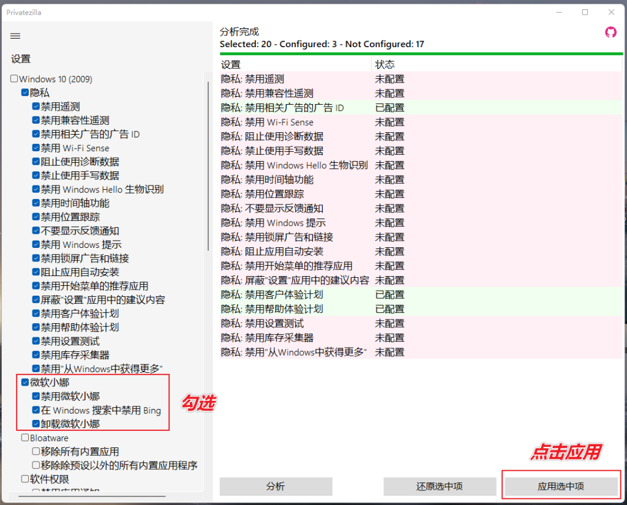Uncheck the 禁用位置跟踪 setting
This screenshot has height=505, width=627.
[x=35, y=217]
